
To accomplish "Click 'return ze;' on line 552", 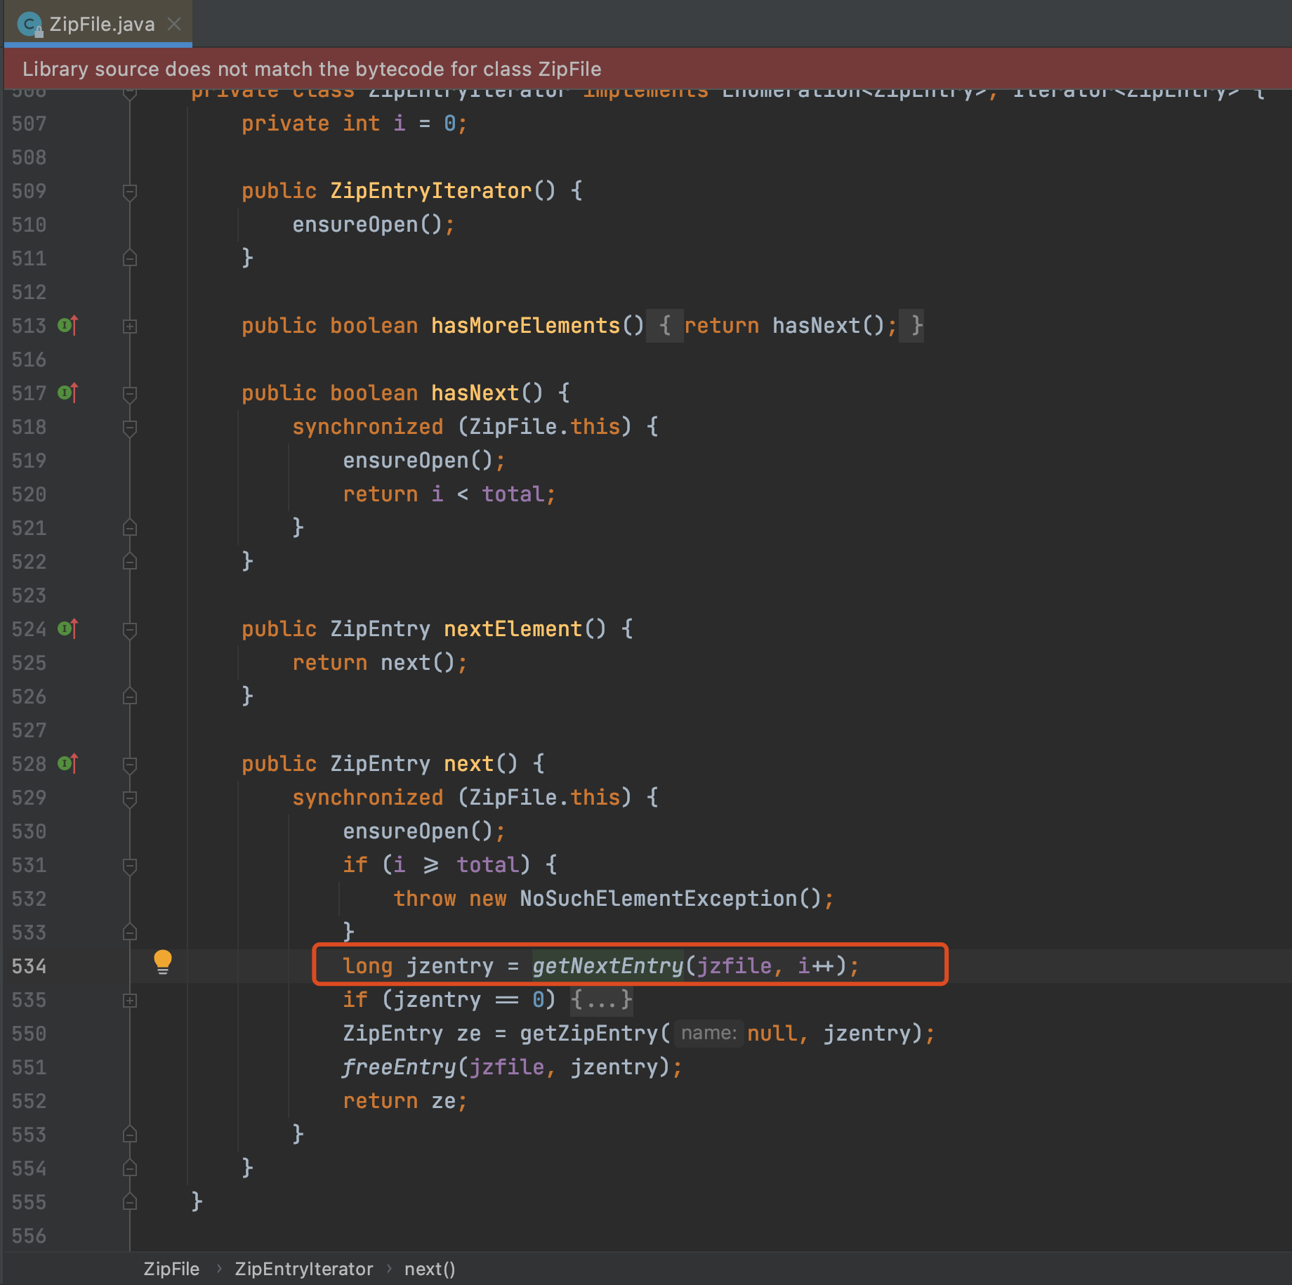I will click(x=405, y=1100).
